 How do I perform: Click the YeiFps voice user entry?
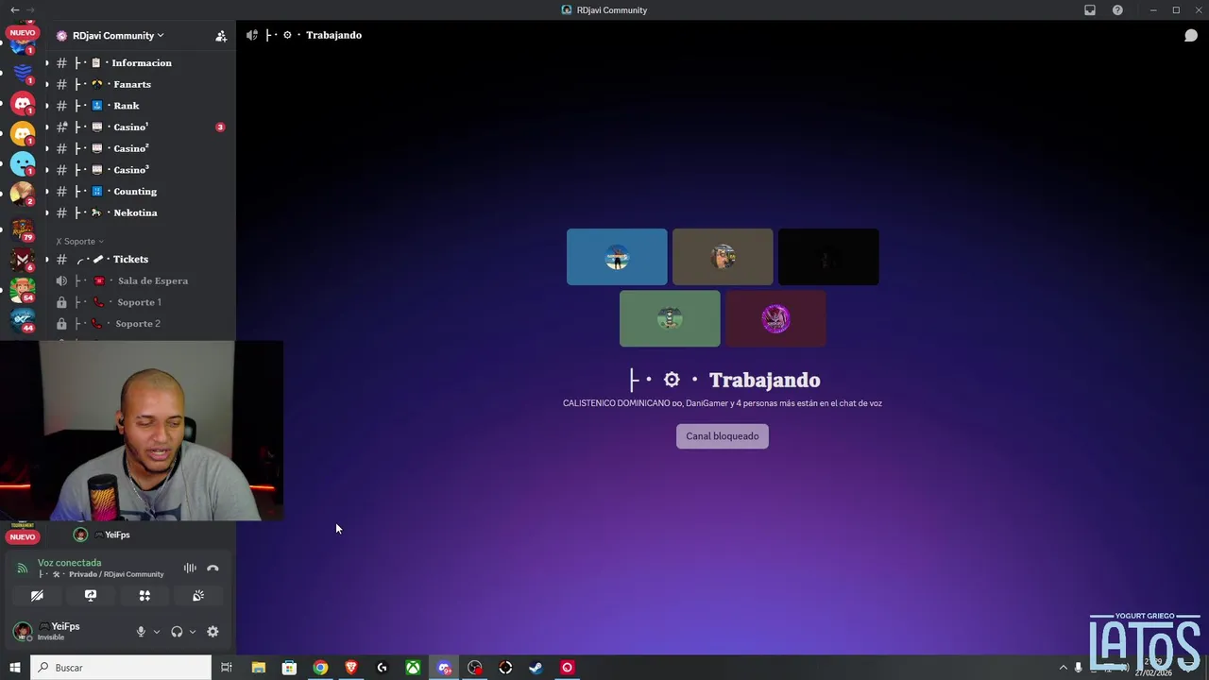click(x=102, y=535)
